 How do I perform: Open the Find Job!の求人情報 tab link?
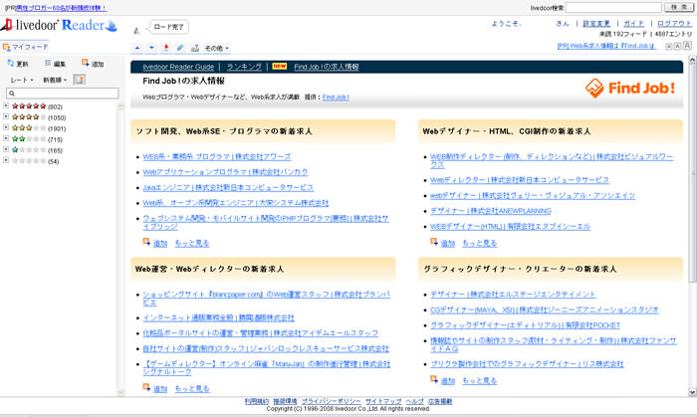tap(327, 67)
